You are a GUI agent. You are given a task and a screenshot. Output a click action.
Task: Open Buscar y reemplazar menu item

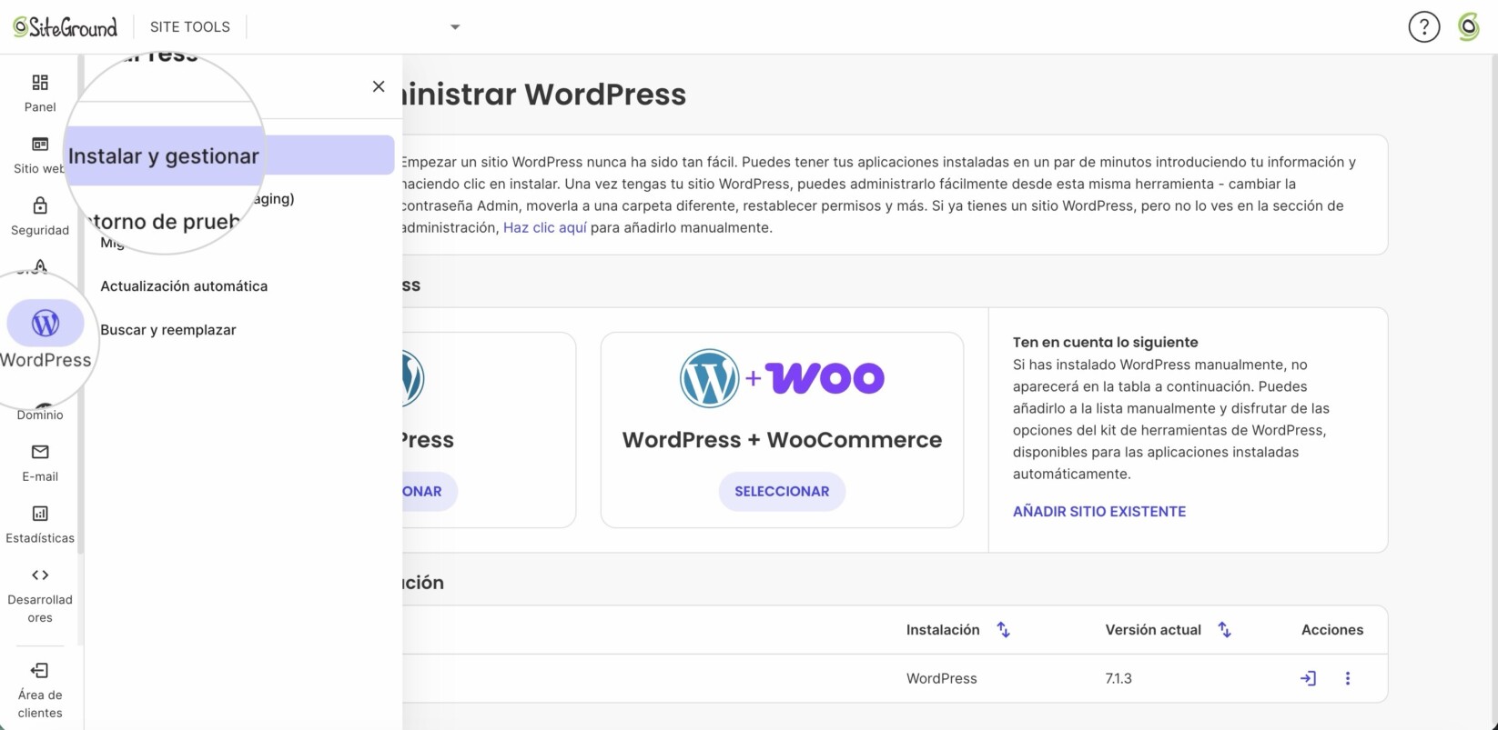click(x=168, y=329)
